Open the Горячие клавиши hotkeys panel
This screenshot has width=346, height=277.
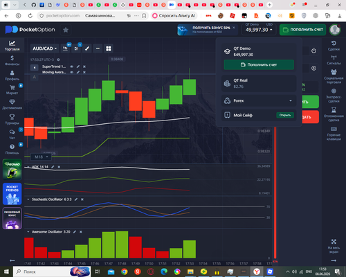pos(334,134)
